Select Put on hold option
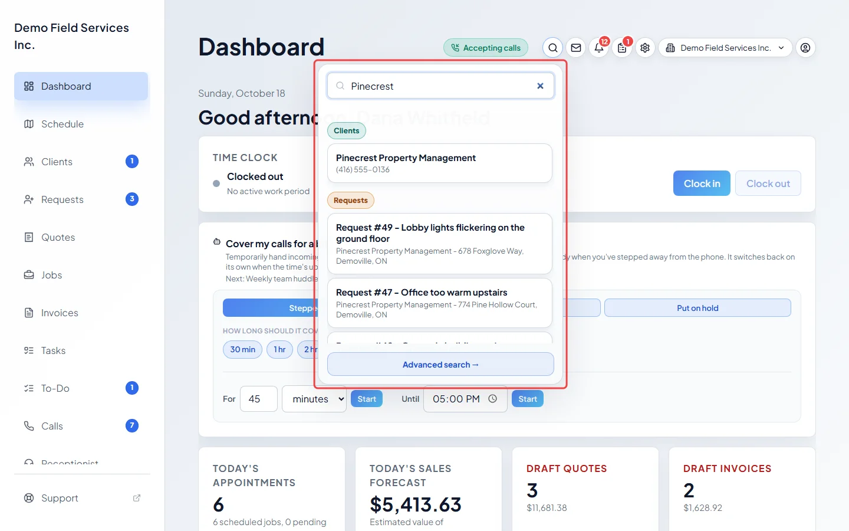 (697, 308)
